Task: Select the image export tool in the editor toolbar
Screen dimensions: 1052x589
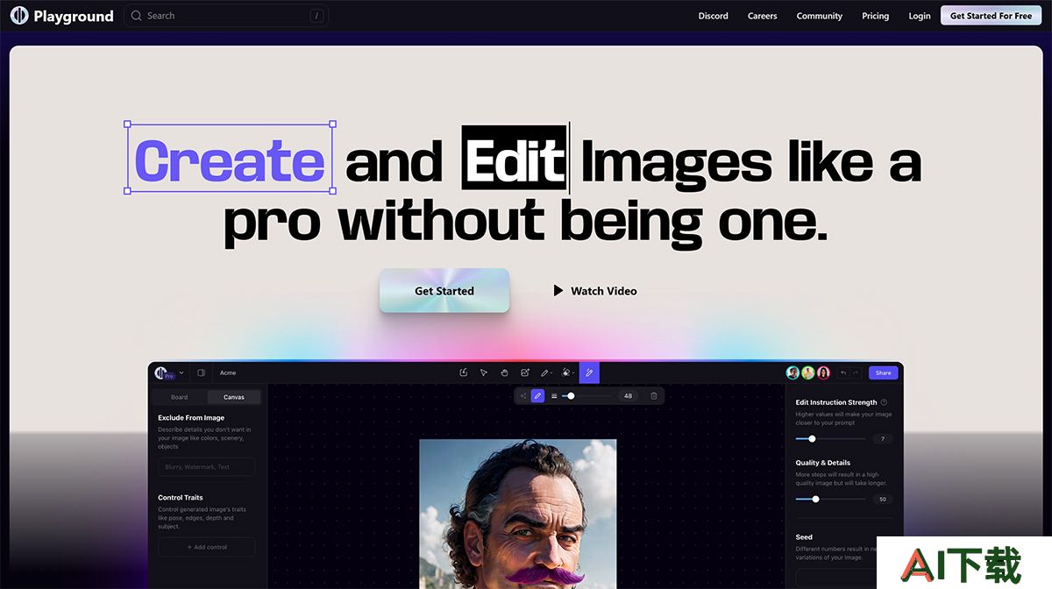Action: click(464, 373)
